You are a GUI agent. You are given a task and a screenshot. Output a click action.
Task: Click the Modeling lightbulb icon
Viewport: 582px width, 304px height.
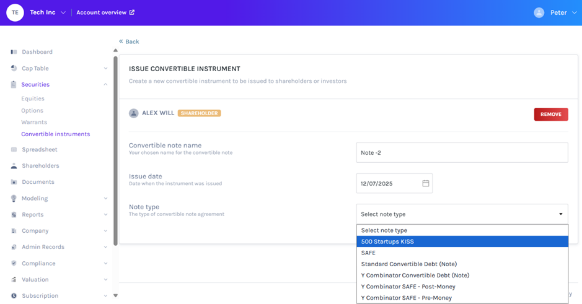pos(14,199)
